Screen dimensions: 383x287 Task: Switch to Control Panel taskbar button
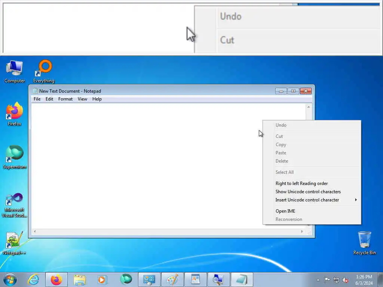tap(149, 280)
